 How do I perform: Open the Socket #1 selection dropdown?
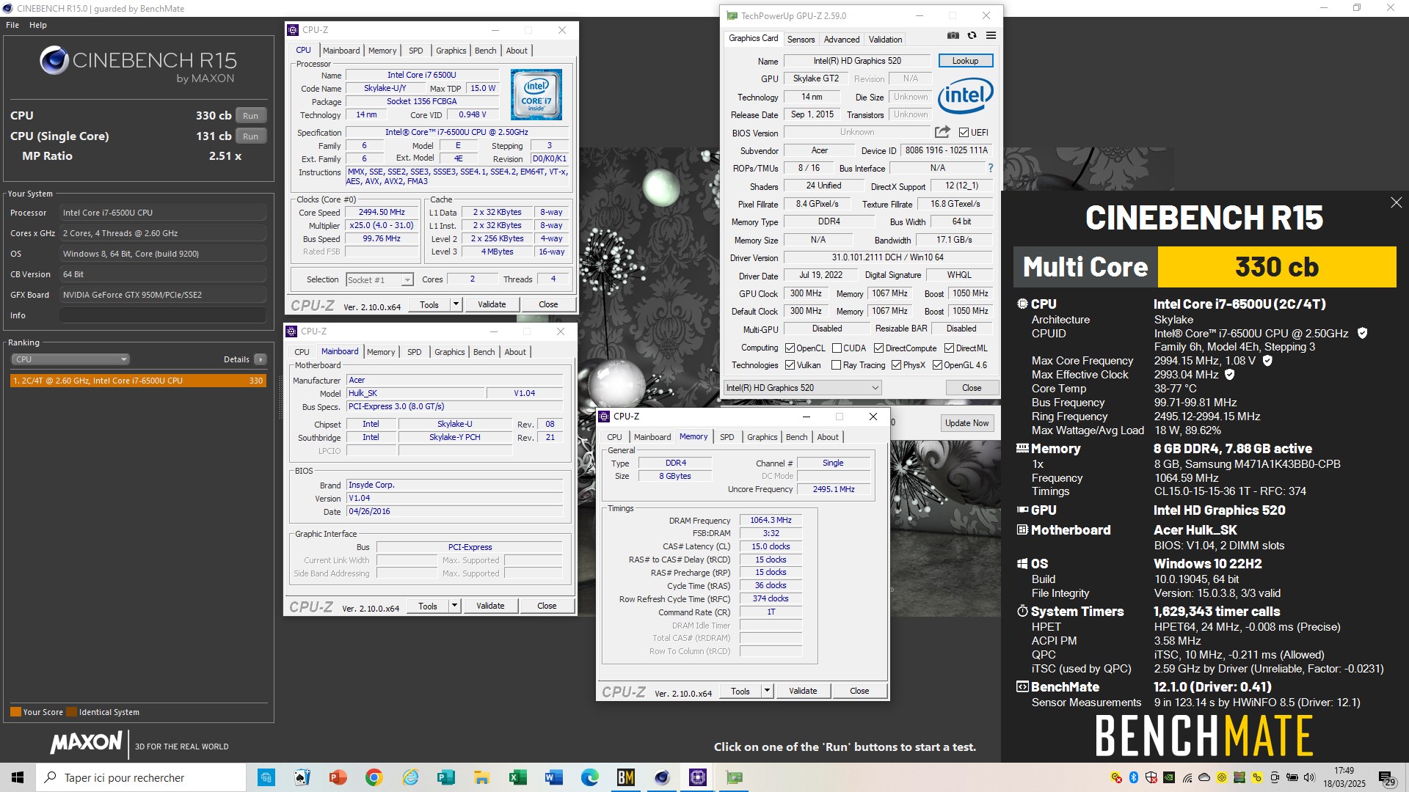pos(379,279)
